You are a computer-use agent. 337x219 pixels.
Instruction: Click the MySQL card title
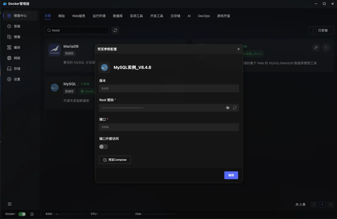tap(70, 84)
